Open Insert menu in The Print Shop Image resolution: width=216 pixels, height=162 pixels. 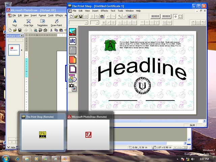pyautogui.click(x=95, y=11)
